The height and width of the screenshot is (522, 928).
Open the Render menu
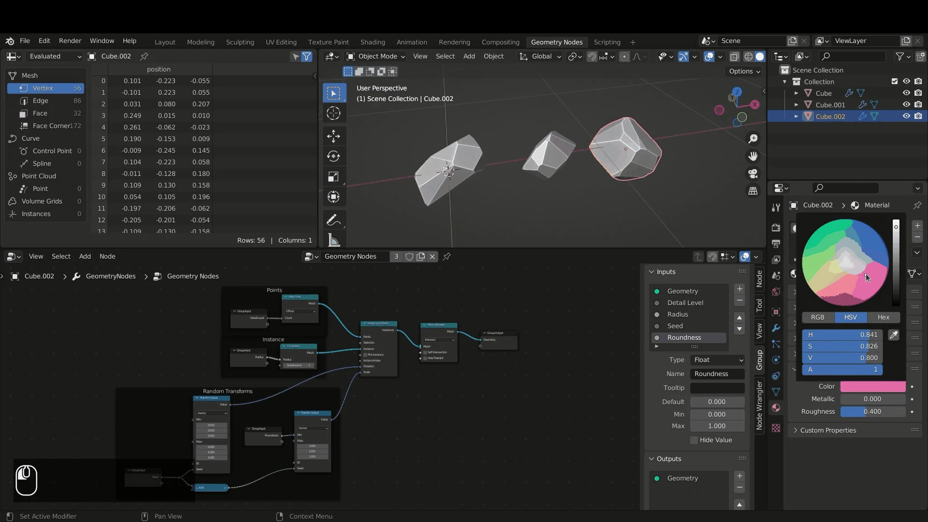coord(70,41)
